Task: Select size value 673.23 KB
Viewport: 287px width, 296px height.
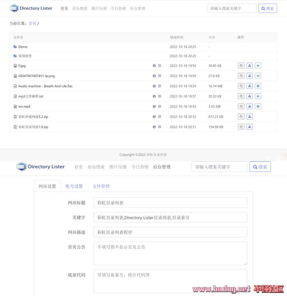Action: (216, 117)
